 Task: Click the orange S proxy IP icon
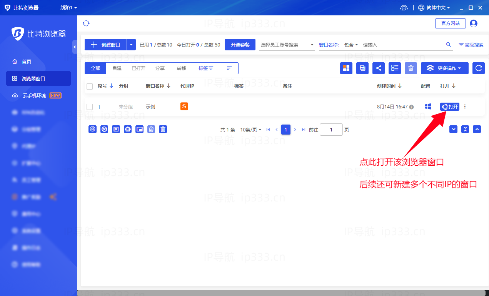coord(184,106)
